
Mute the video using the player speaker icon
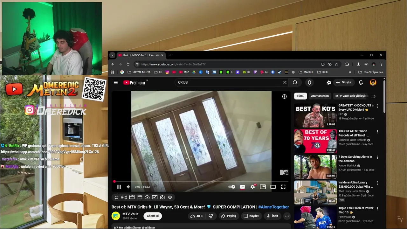pyautogui.click(x=128, y=187)
